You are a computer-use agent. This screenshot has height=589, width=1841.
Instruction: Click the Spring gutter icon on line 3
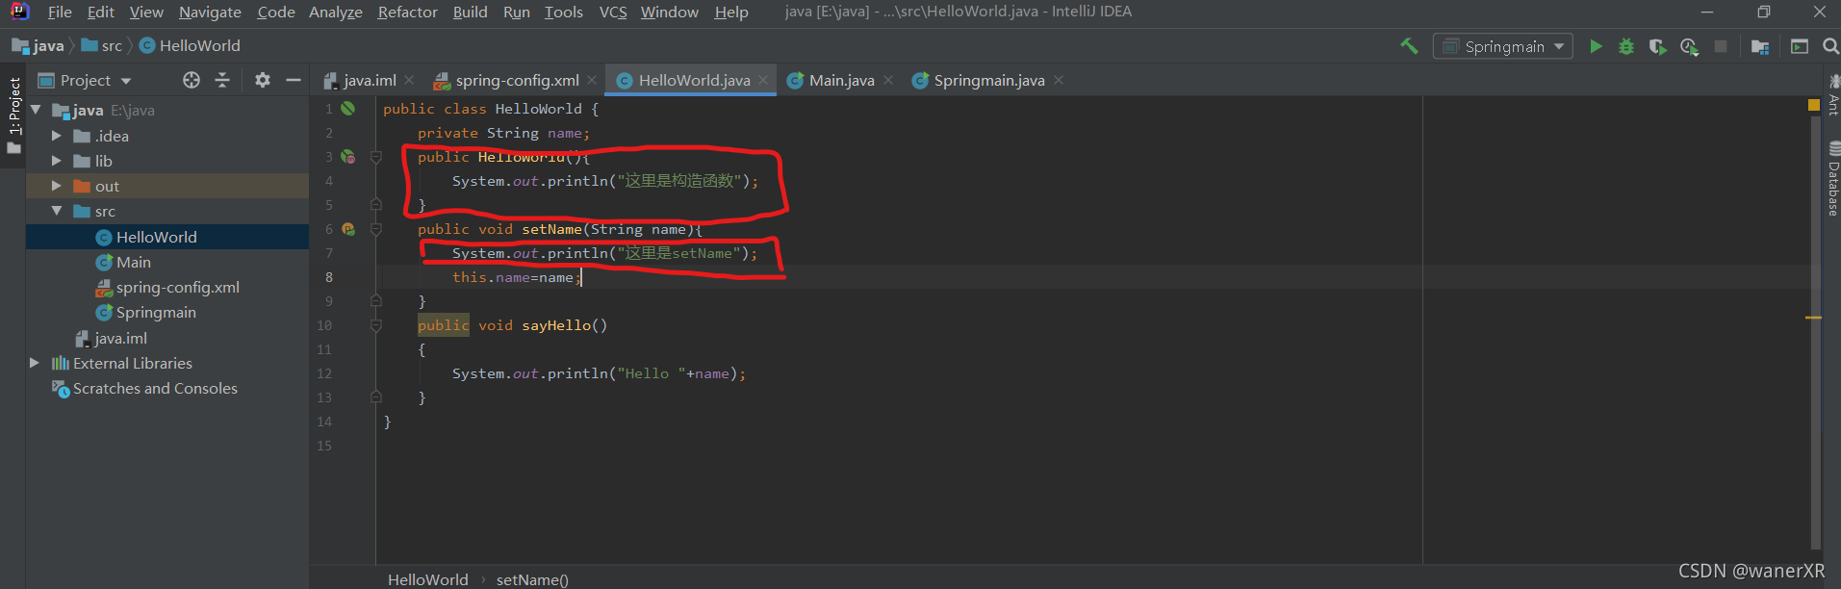[348, 157]
